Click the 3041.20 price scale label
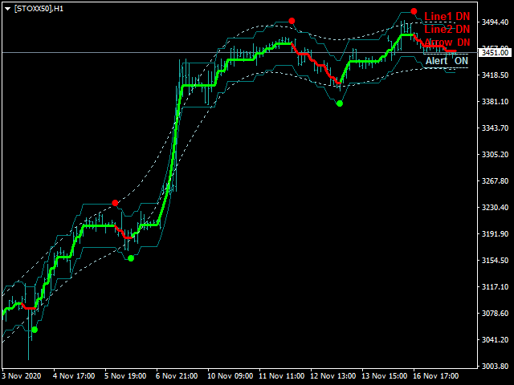Screen dimensions: 514x385 (495, 340)
